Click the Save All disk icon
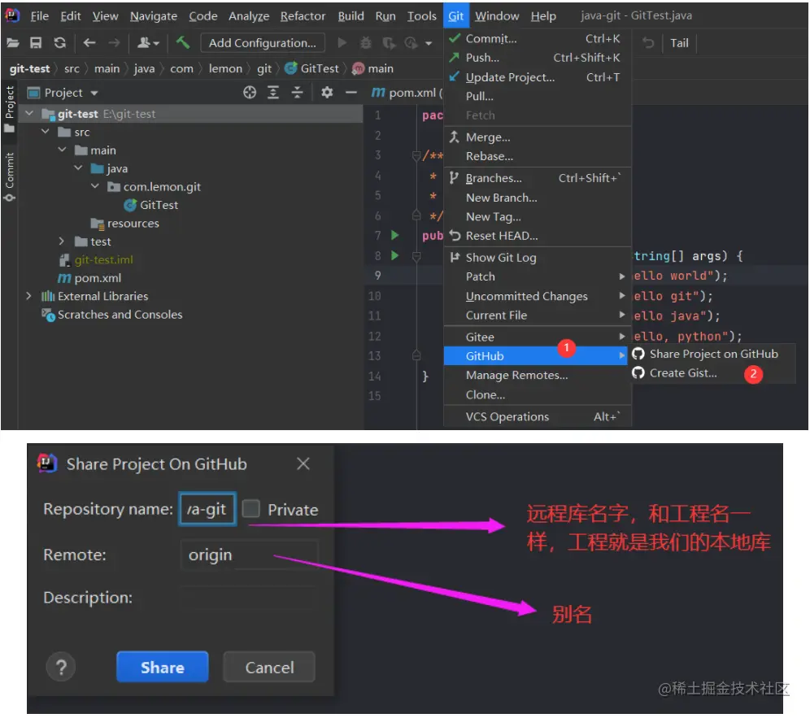Image resolution: width=810 pixels, height=718 pixels. (x=36, y=43)
